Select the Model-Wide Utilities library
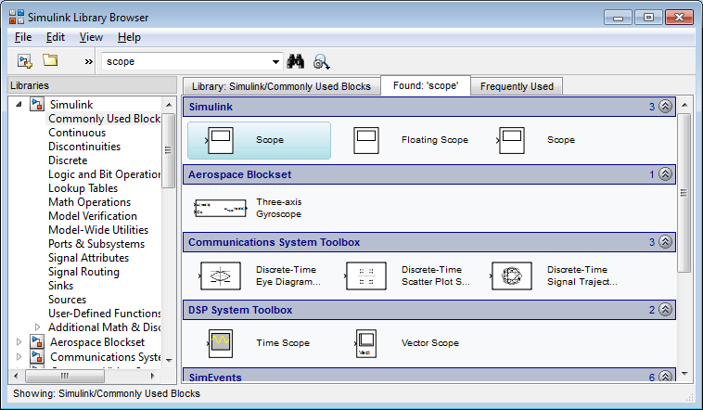This screenshot has width=703, height=410. pyautogui.click(x=98, y=230)
